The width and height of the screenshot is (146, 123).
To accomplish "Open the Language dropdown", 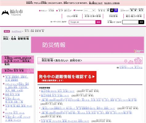I will [90, 10].
